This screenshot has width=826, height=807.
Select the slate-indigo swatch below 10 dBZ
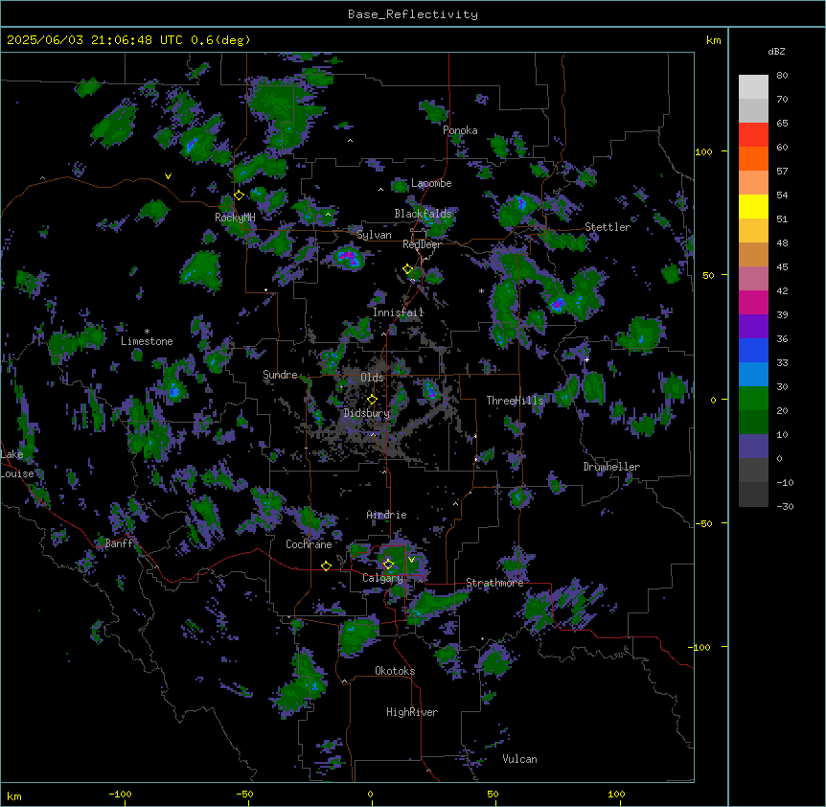[x=753, y=447]
